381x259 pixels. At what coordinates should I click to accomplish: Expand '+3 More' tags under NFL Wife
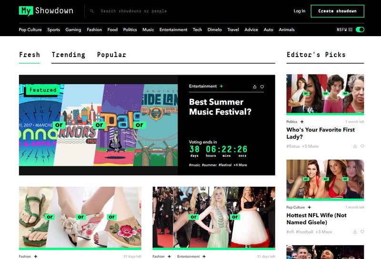coord(324,232)
